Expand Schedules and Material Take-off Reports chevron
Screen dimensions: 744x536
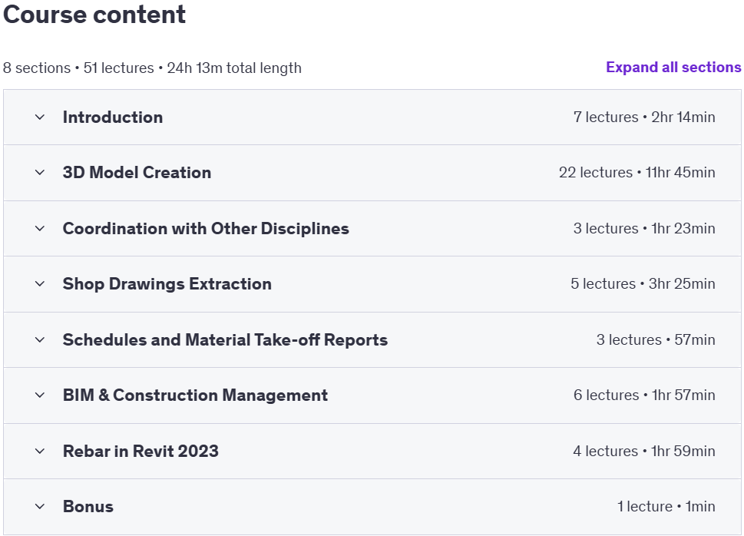(40, 340)
